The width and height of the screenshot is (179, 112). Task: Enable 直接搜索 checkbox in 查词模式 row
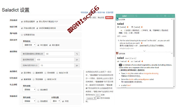click(x=34, y=73)
